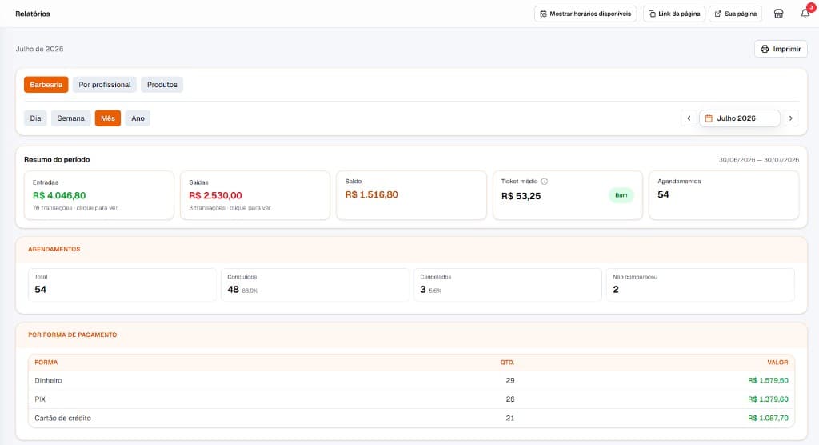The image size is (819, 445).
Task: Click the Link da página button
Action: [673, 14]
